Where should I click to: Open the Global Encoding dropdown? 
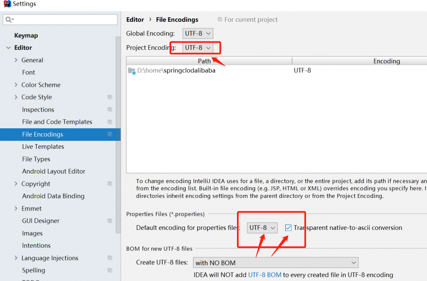coord(198,33)
